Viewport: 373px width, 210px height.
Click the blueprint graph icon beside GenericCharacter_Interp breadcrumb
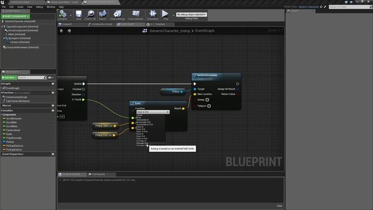click(x=145, y=31)
